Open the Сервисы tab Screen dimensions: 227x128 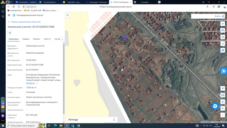26,39
